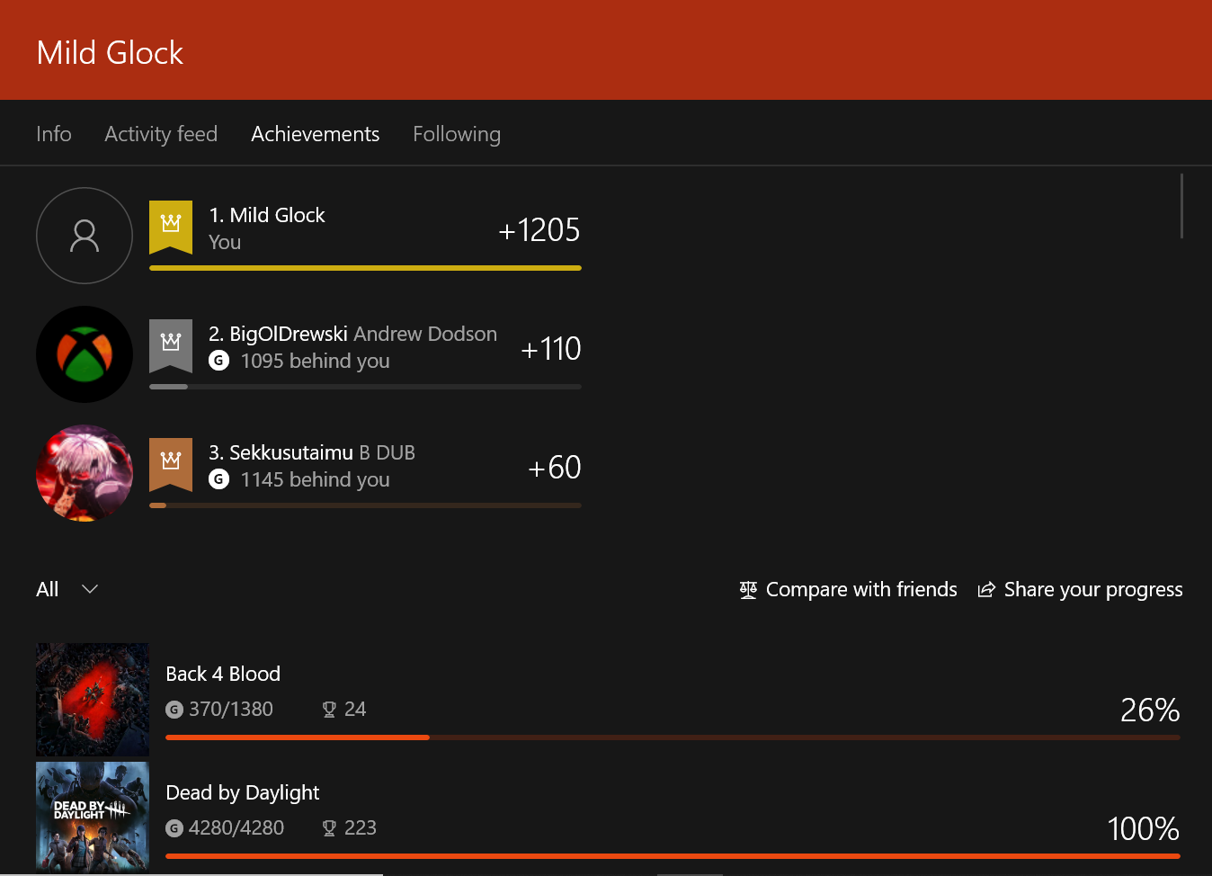This screenshot has width=1212, height=876.
Task: Open Mild Glock's blank profile avatar
Action: pos(85,236)
